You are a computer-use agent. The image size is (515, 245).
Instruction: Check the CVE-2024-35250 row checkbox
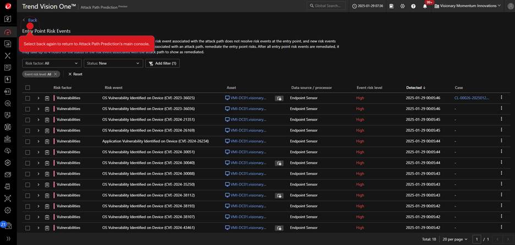click(x=28, y=184)
